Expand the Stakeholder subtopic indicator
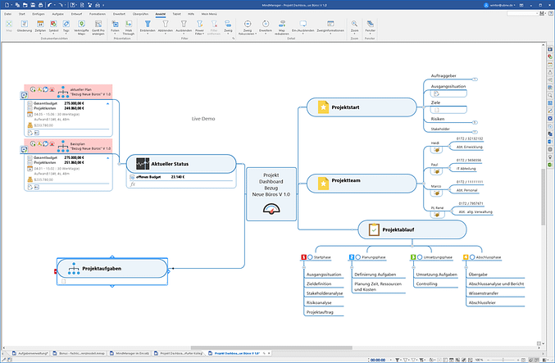The image size is (555, 363). pos(475,132)
